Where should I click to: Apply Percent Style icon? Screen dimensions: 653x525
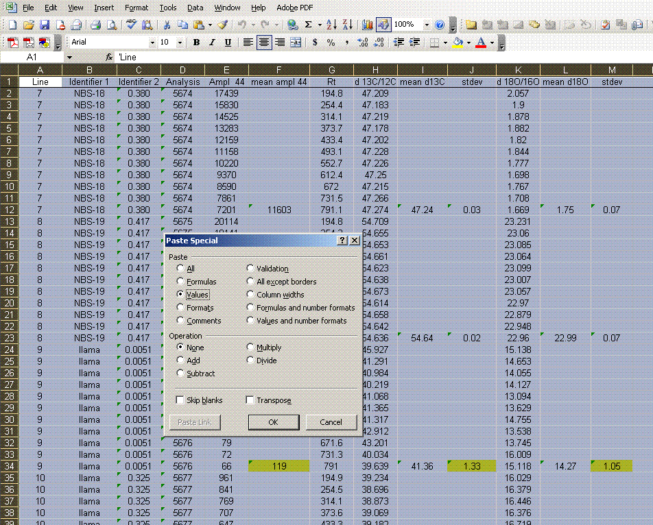331,42
